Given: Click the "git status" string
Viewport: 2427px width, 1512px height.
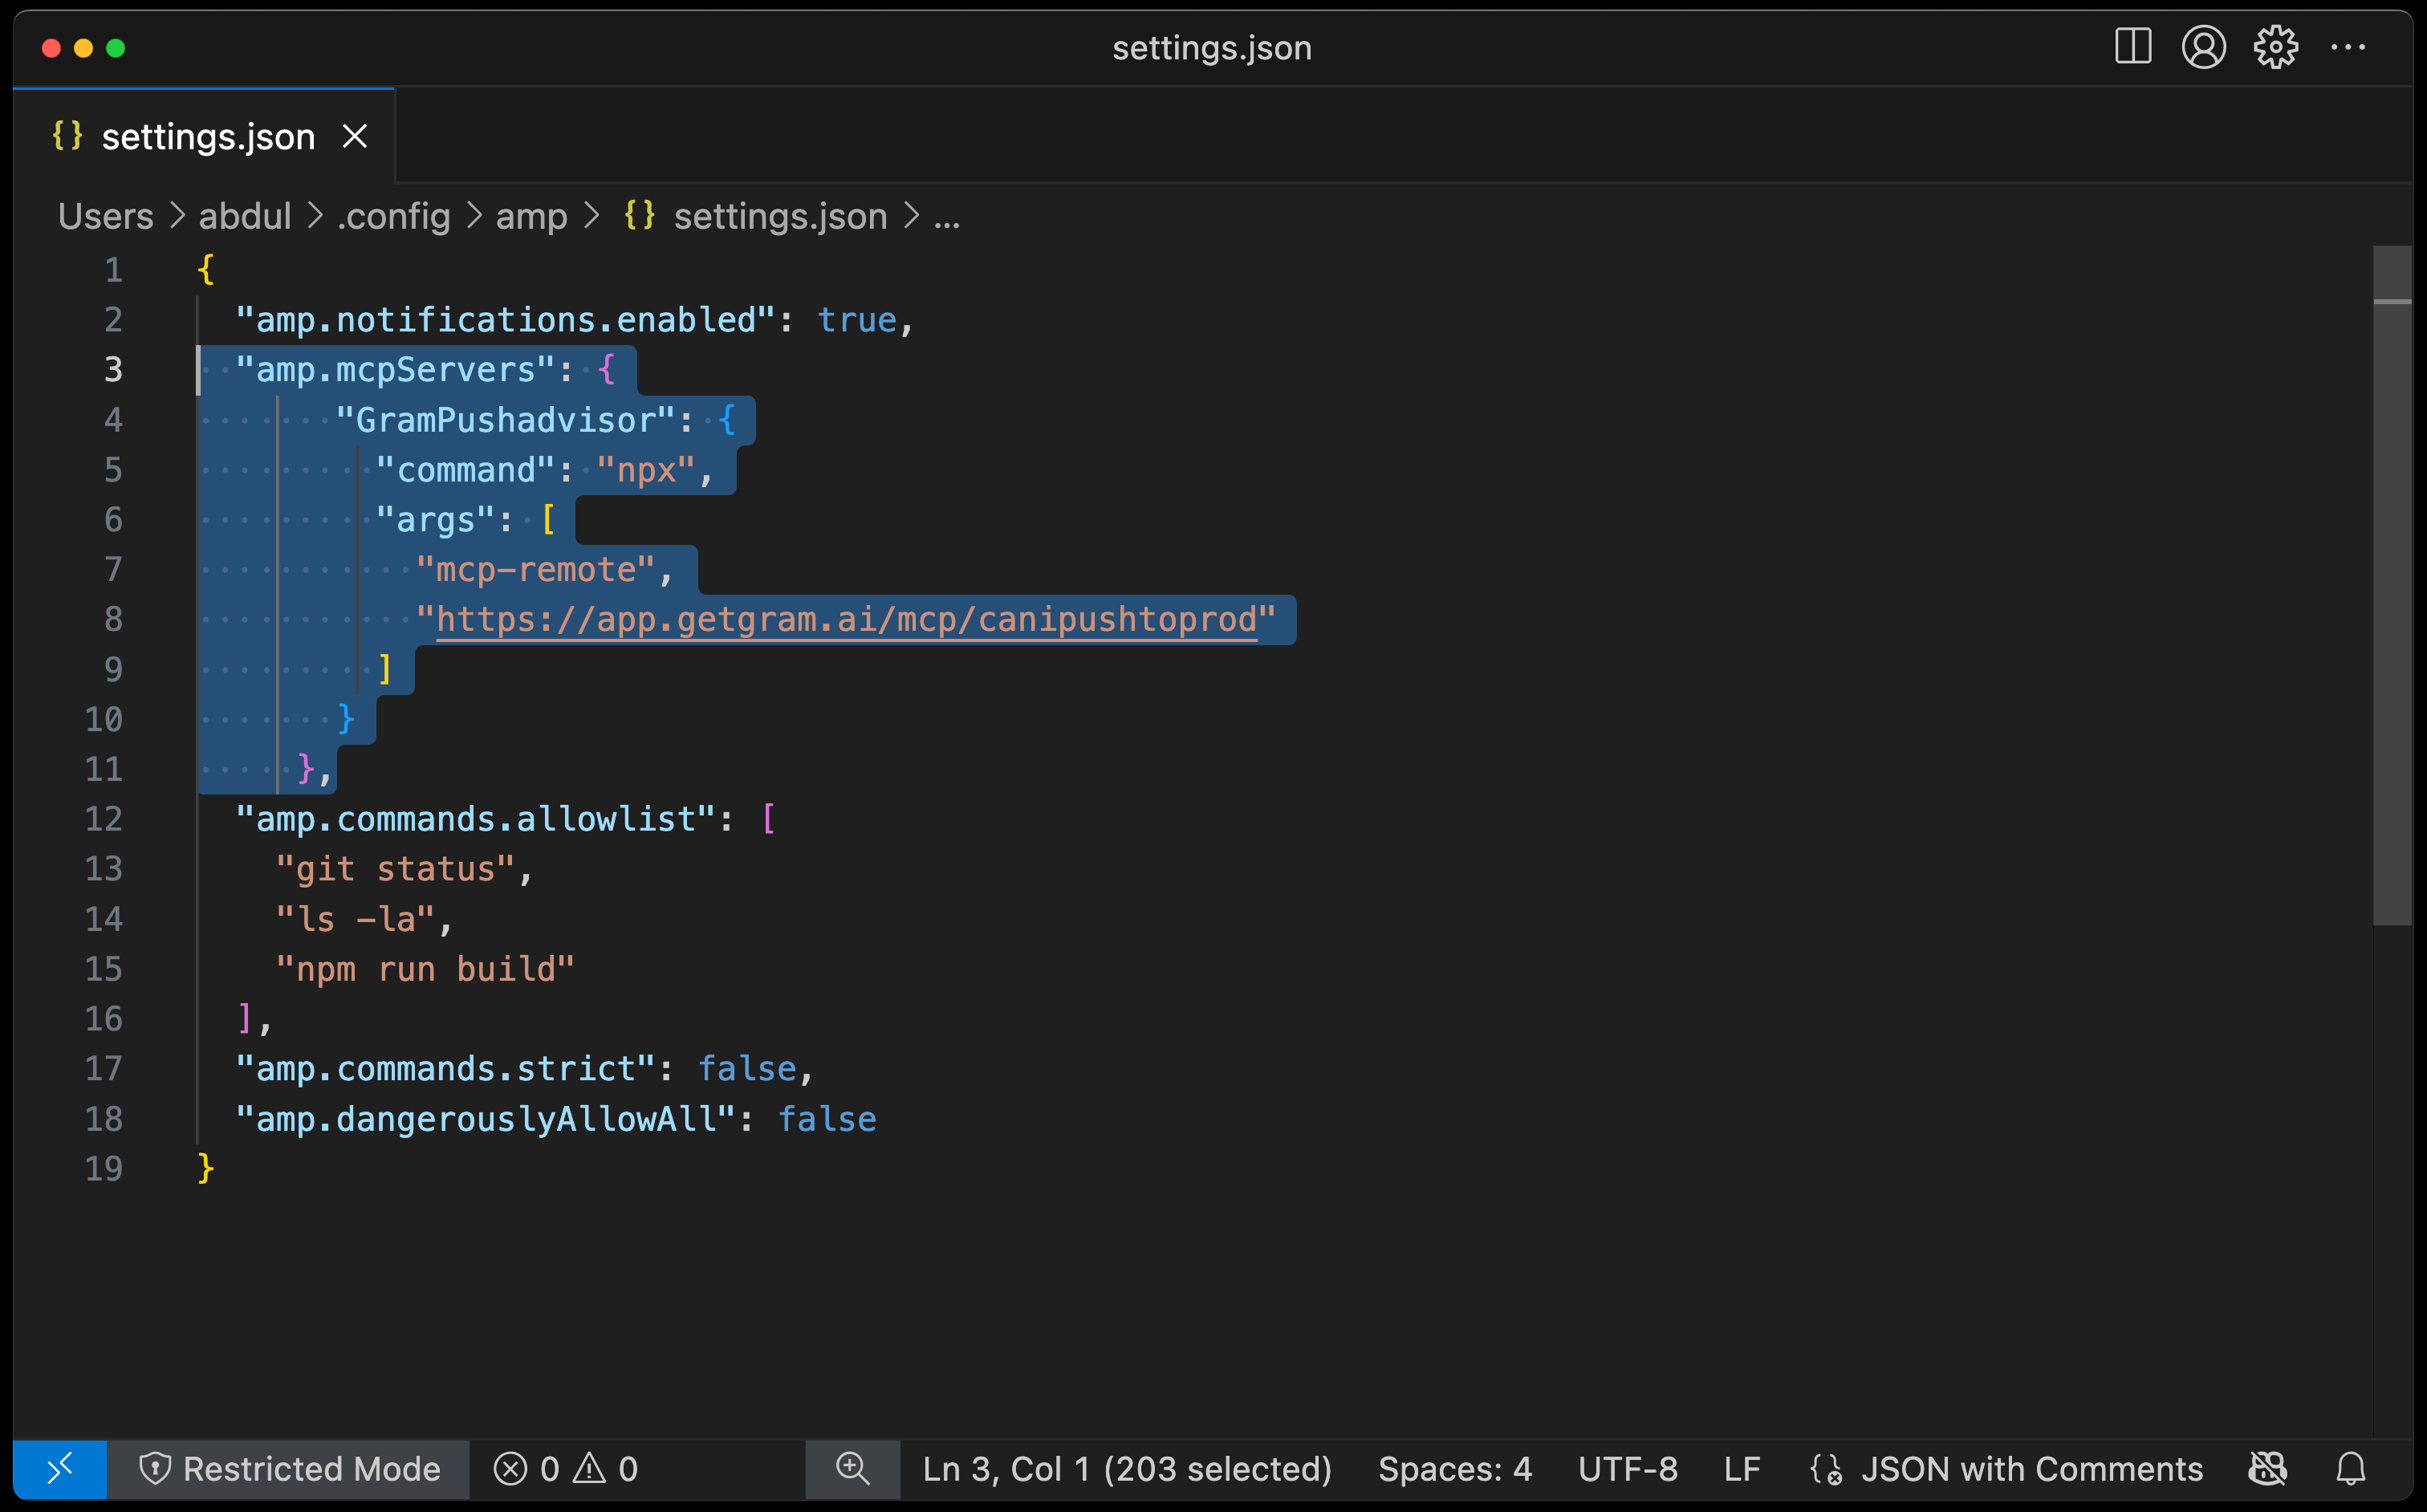Looking at the screenshot, I should point(395,869).
